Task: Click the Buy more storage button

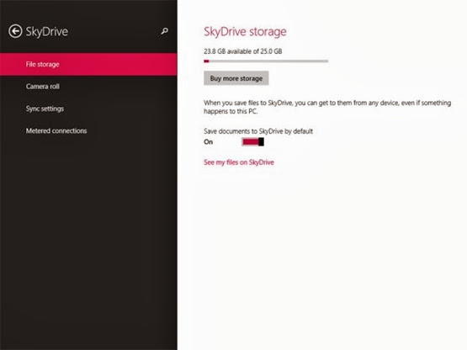Action: pyautogui.click(x=236, y=78)
